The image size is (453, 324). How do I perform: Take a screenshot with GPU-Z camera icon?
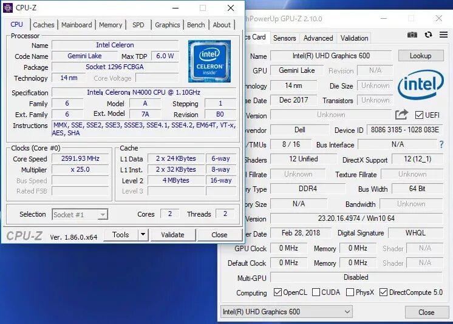click(412, 35)
